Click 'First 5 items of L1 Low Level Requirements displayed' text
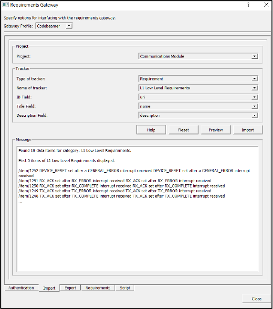Viewport: 273px width, 309px height. click(x=67, y=161)
